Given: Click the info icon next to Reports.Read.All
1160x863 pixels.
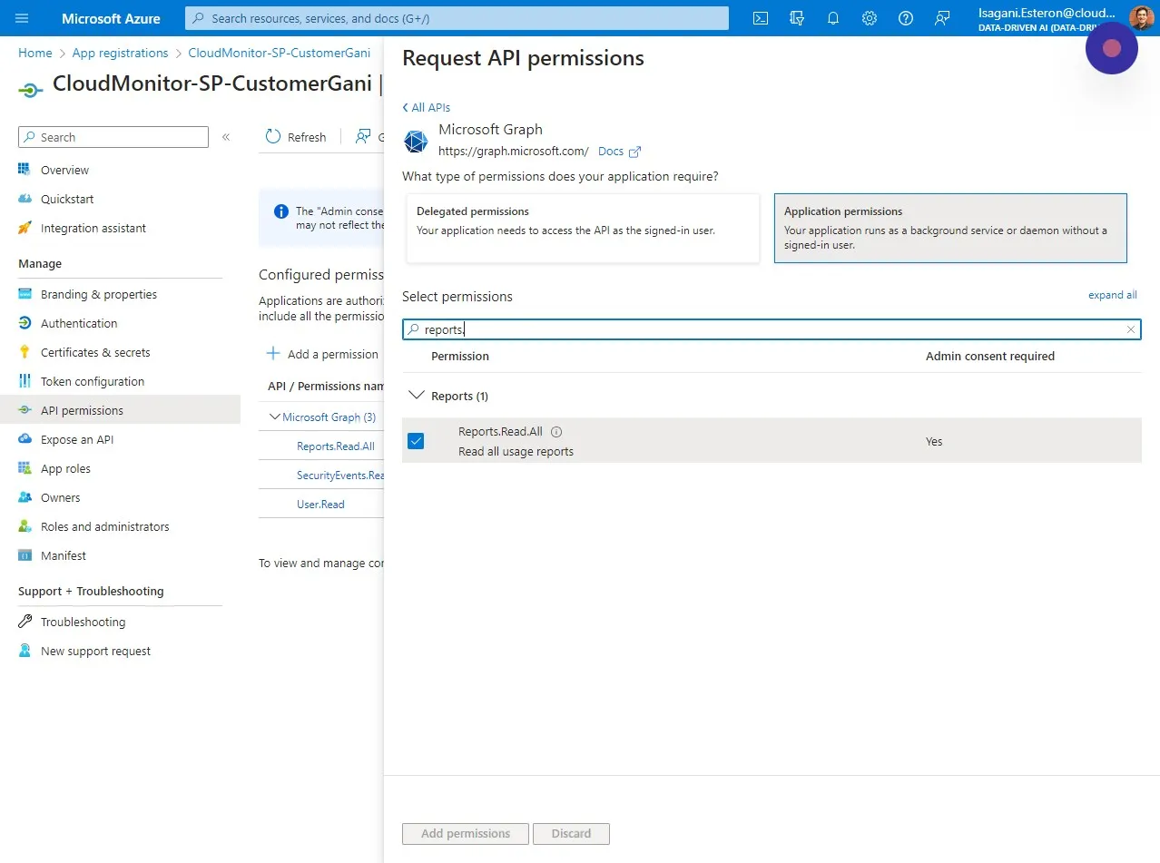Looking at the screenshot, I should 556,432.
